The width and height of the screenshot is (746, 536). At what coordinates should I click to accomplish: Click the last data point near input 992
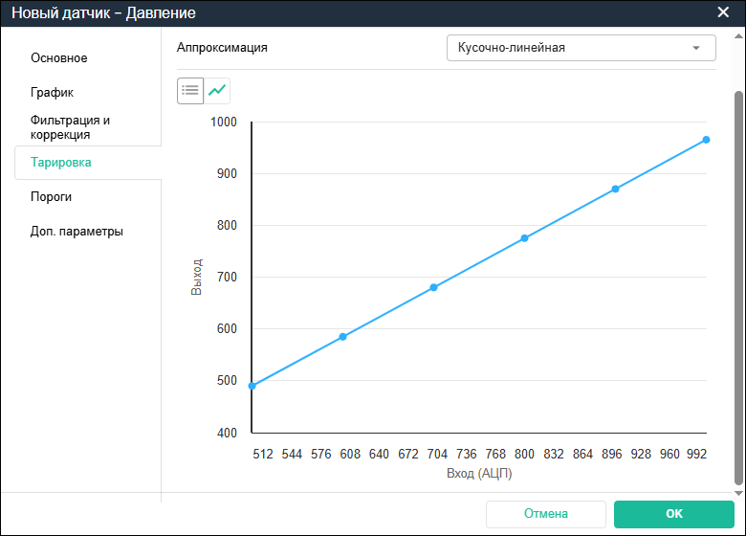[706, 140]
